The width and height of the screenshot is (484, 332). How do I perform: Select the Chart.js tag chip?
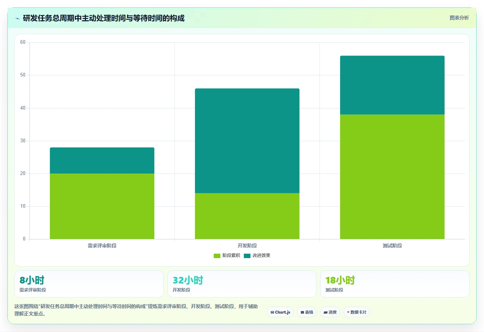tap(280, 312)
